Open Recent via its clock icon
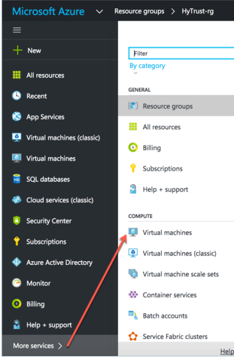 click(x=17, y=96)
